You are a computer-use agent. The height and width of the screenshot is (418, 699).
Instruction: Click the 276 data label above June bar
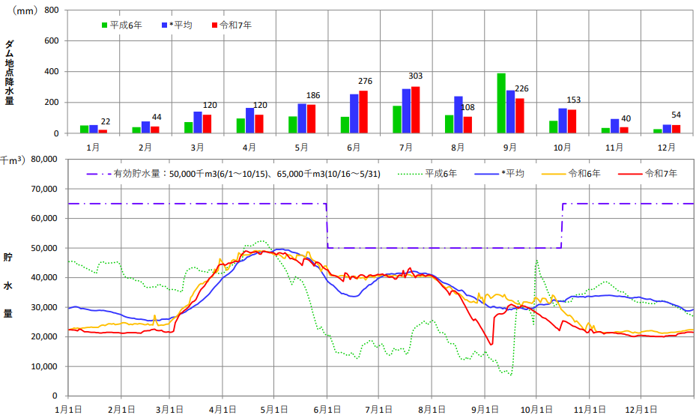pos(365,81)
